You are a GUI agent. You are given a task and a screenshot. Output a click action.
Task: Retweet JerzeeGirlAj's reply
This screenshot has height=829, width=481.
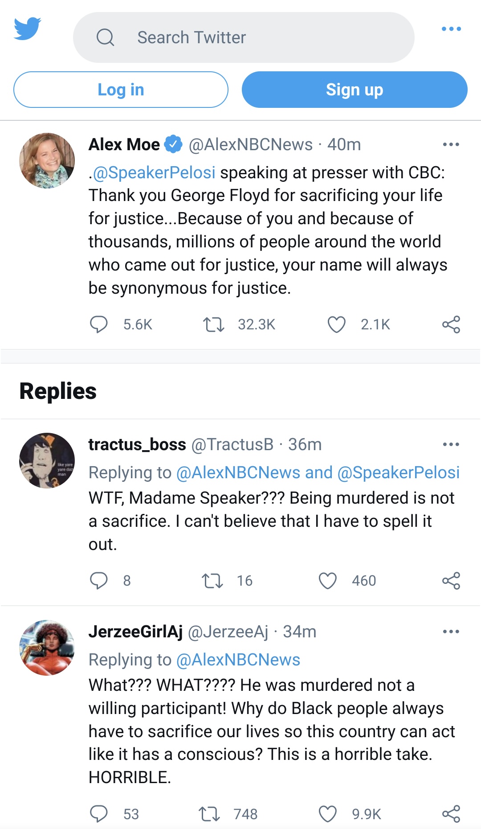(209, 814)
